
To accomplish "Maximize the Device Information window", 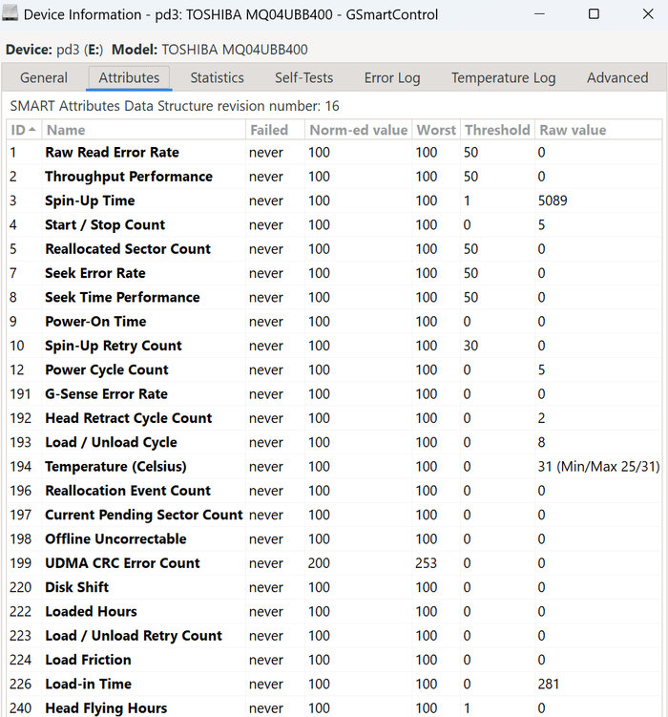I will (x=594, y=14).
